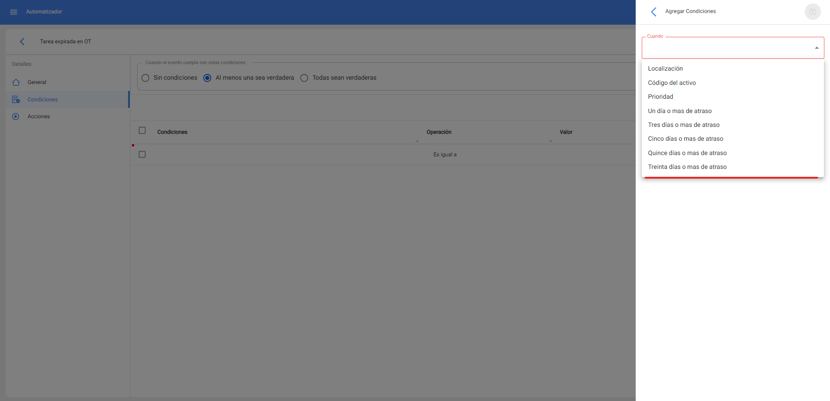
Task: Go to the General section
Action: [37, 82]
